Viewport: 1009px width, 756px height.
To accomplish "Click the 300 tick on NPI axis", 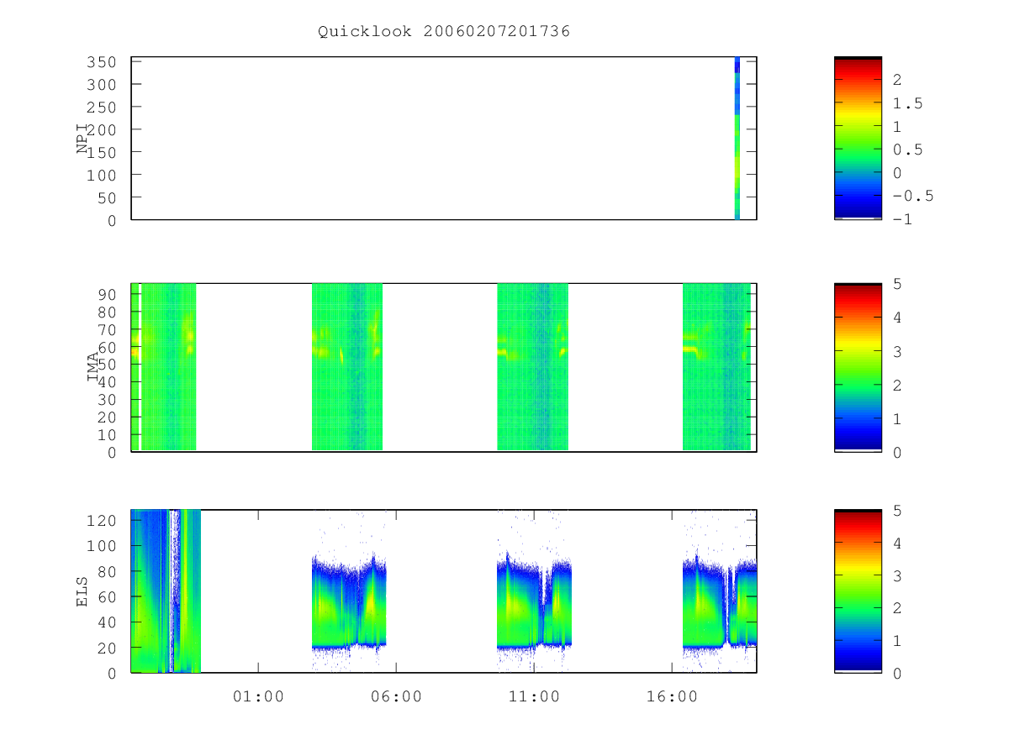I will pos(102,85).
